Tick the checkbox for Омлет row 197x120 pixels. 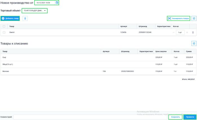coord(4,32)
